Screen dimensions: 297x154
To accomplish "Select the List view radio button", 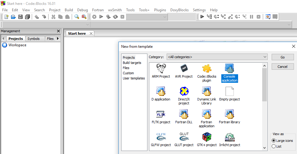I will tap(273, 146).
